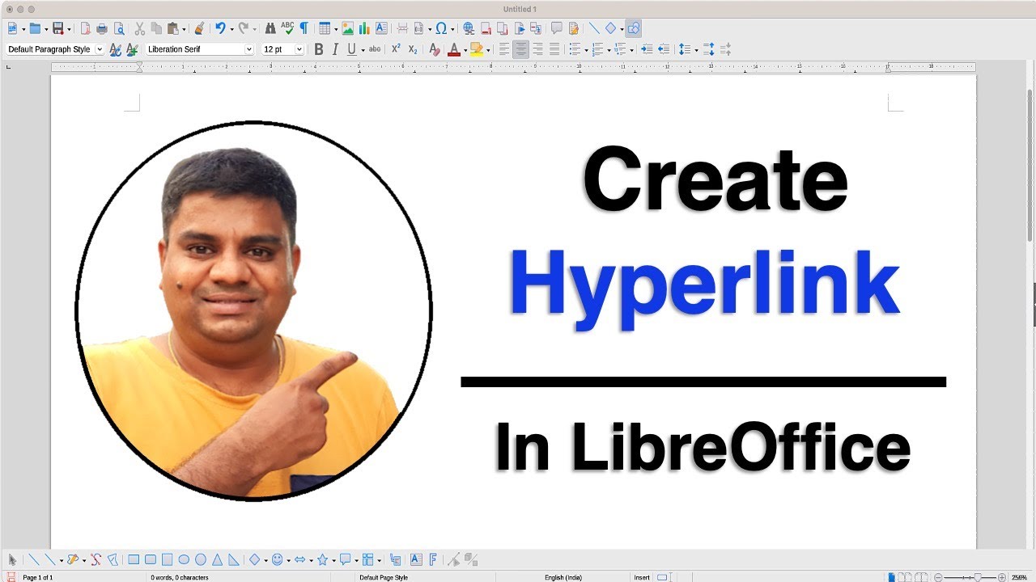
Task: Export document as PDF icon
Action: [x=85, y=28]
